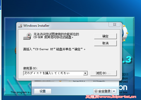
Task: Click the 请插入 “CX-Server RT” 磁盘 message
Action: click(x=54, y=49)
